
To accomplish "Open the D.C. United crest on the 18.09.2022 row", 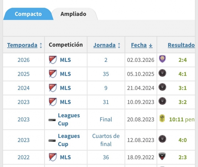I will 162,156.
